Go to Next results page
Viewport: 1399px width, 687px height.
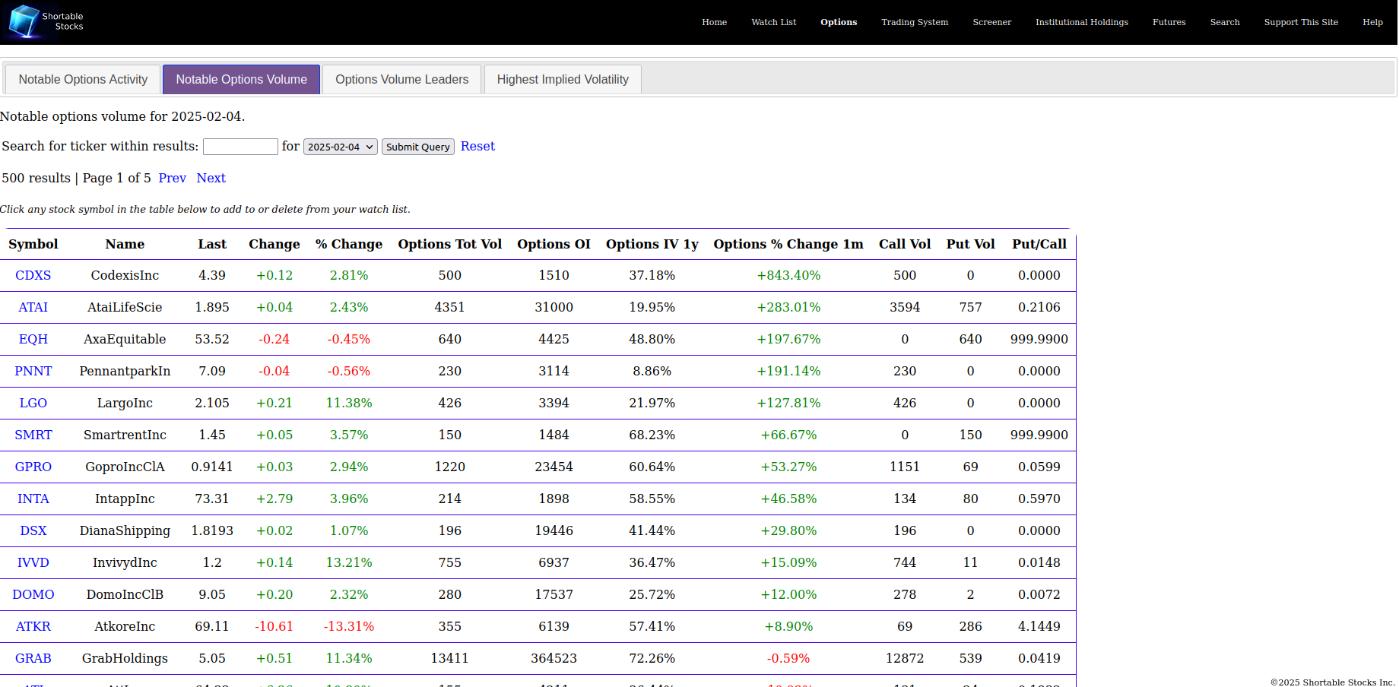click(x=211, y=178)
